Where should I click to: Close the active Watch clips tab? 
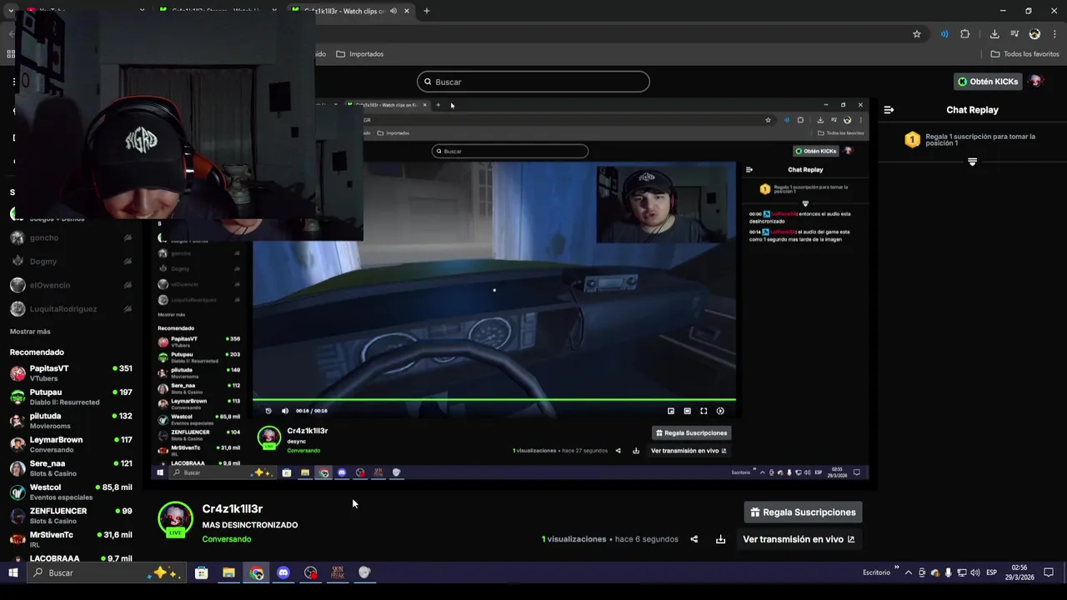[x=407, y=11]
